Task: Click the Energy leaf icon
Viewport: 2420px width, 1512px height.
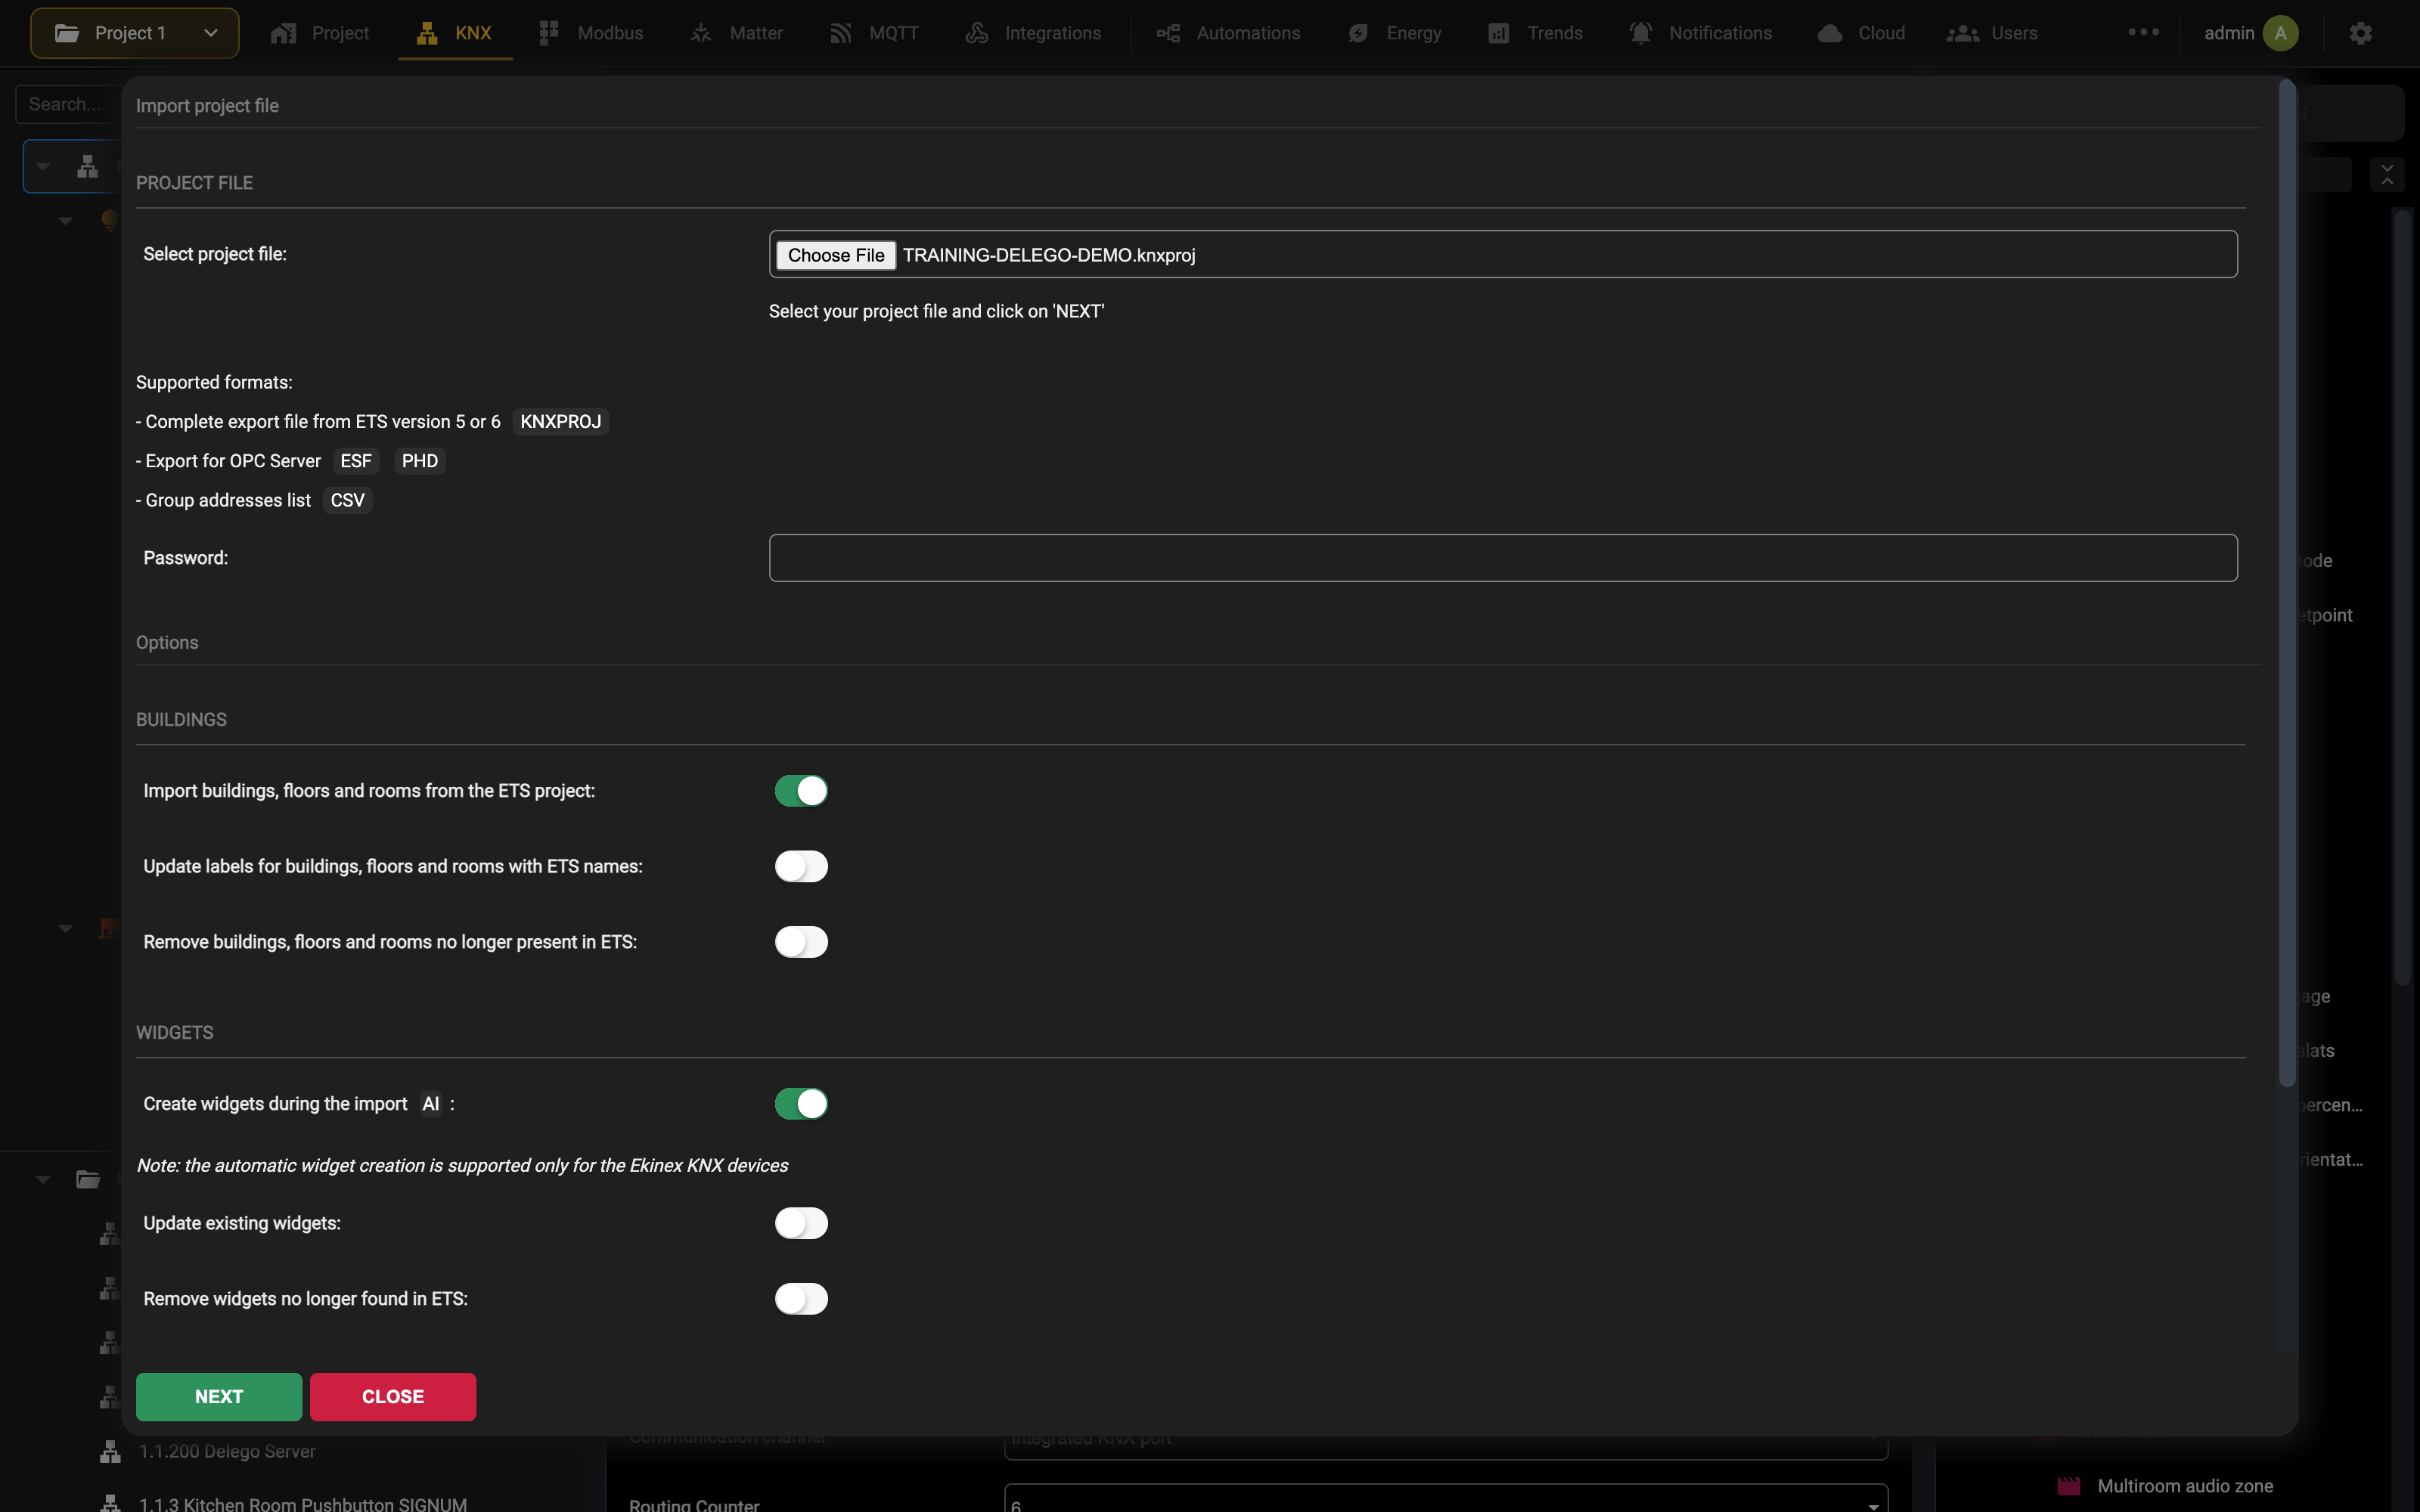Action: pyautogui.click(x=1358, y=33)
